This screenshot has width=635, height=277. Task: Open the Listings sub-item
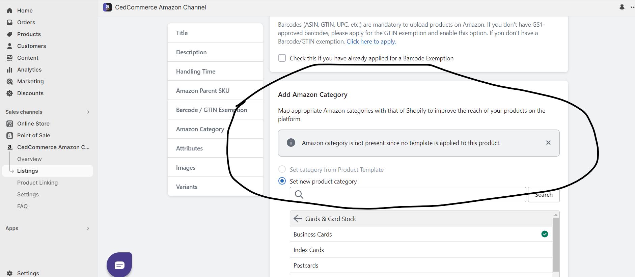point(48,171)
